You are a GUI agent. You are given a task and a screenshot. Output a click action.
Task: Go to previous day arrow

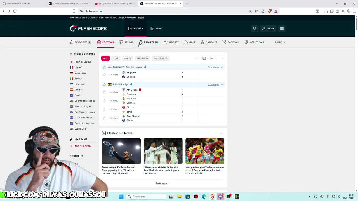click(x=197, y=58)
